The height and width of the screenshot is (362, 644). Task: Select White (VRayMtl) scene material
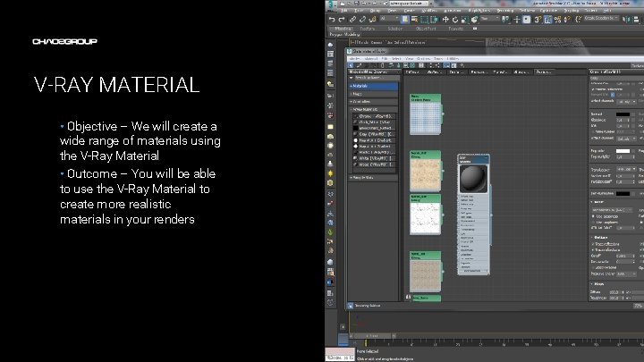point(375,158)
